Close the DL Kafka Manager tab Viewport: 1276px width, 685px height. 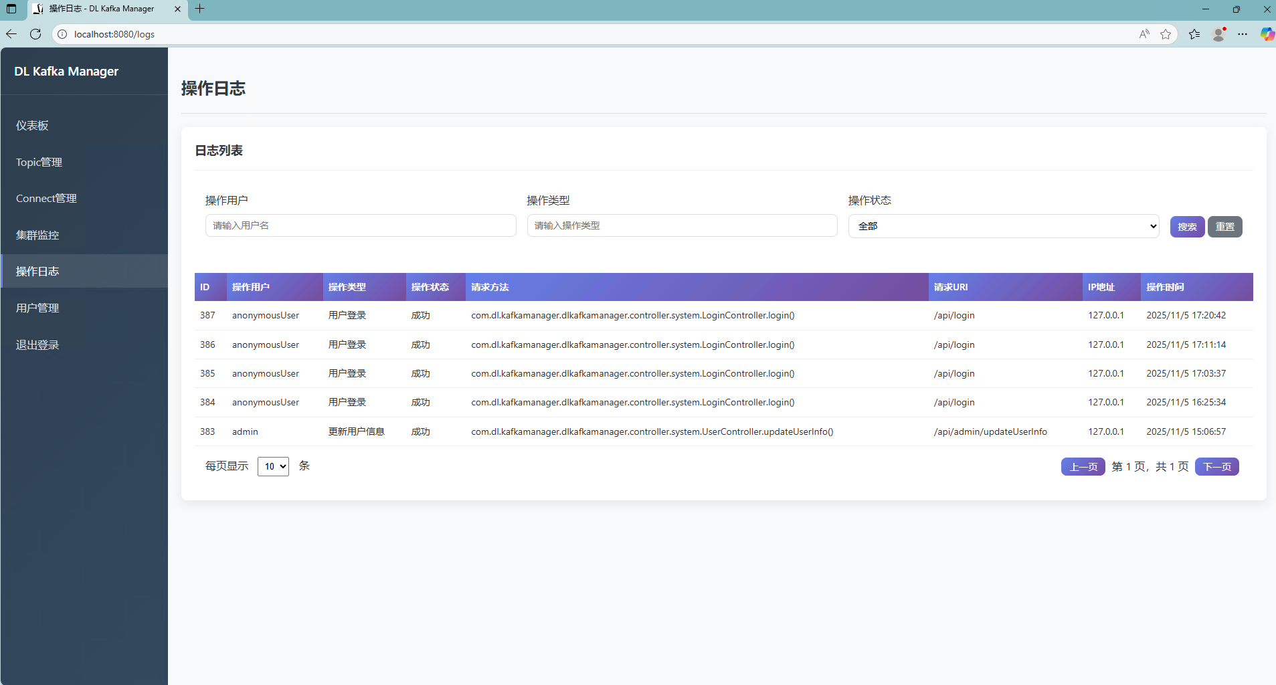point(177,9)
